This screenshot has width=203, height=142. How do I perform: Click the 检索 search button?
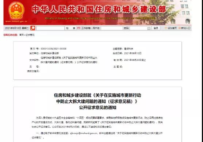70,28
